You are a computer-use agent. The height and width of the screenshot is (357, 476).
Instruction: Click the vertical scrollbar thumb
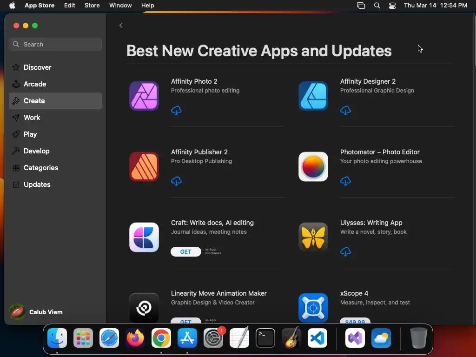click(475, 40)
